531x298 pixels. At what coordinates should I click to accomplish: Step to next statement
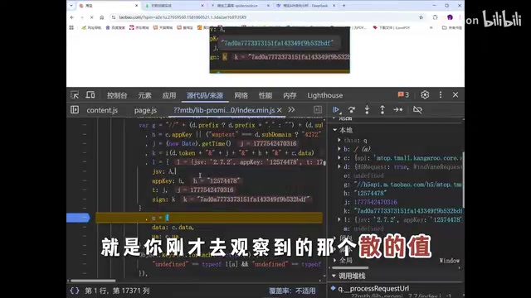click(398, 110)
